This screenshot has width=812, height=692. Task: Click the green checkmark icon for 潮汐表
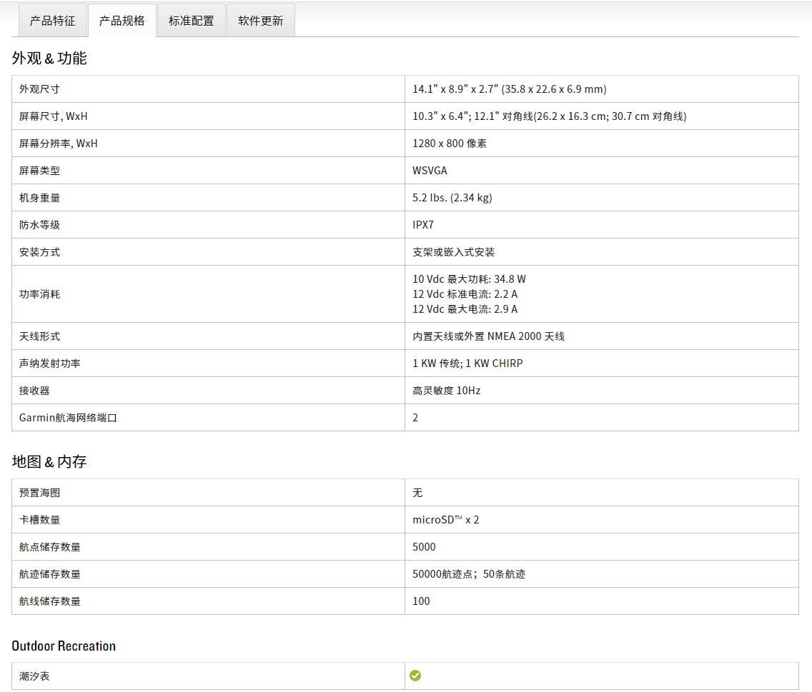tap(415, 676)
